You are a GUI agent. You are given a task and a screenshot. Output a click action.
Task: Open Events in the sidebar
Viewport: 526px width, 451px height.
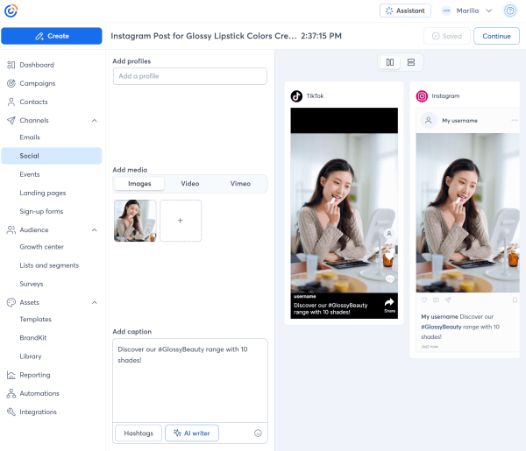[x=30, y=174]
